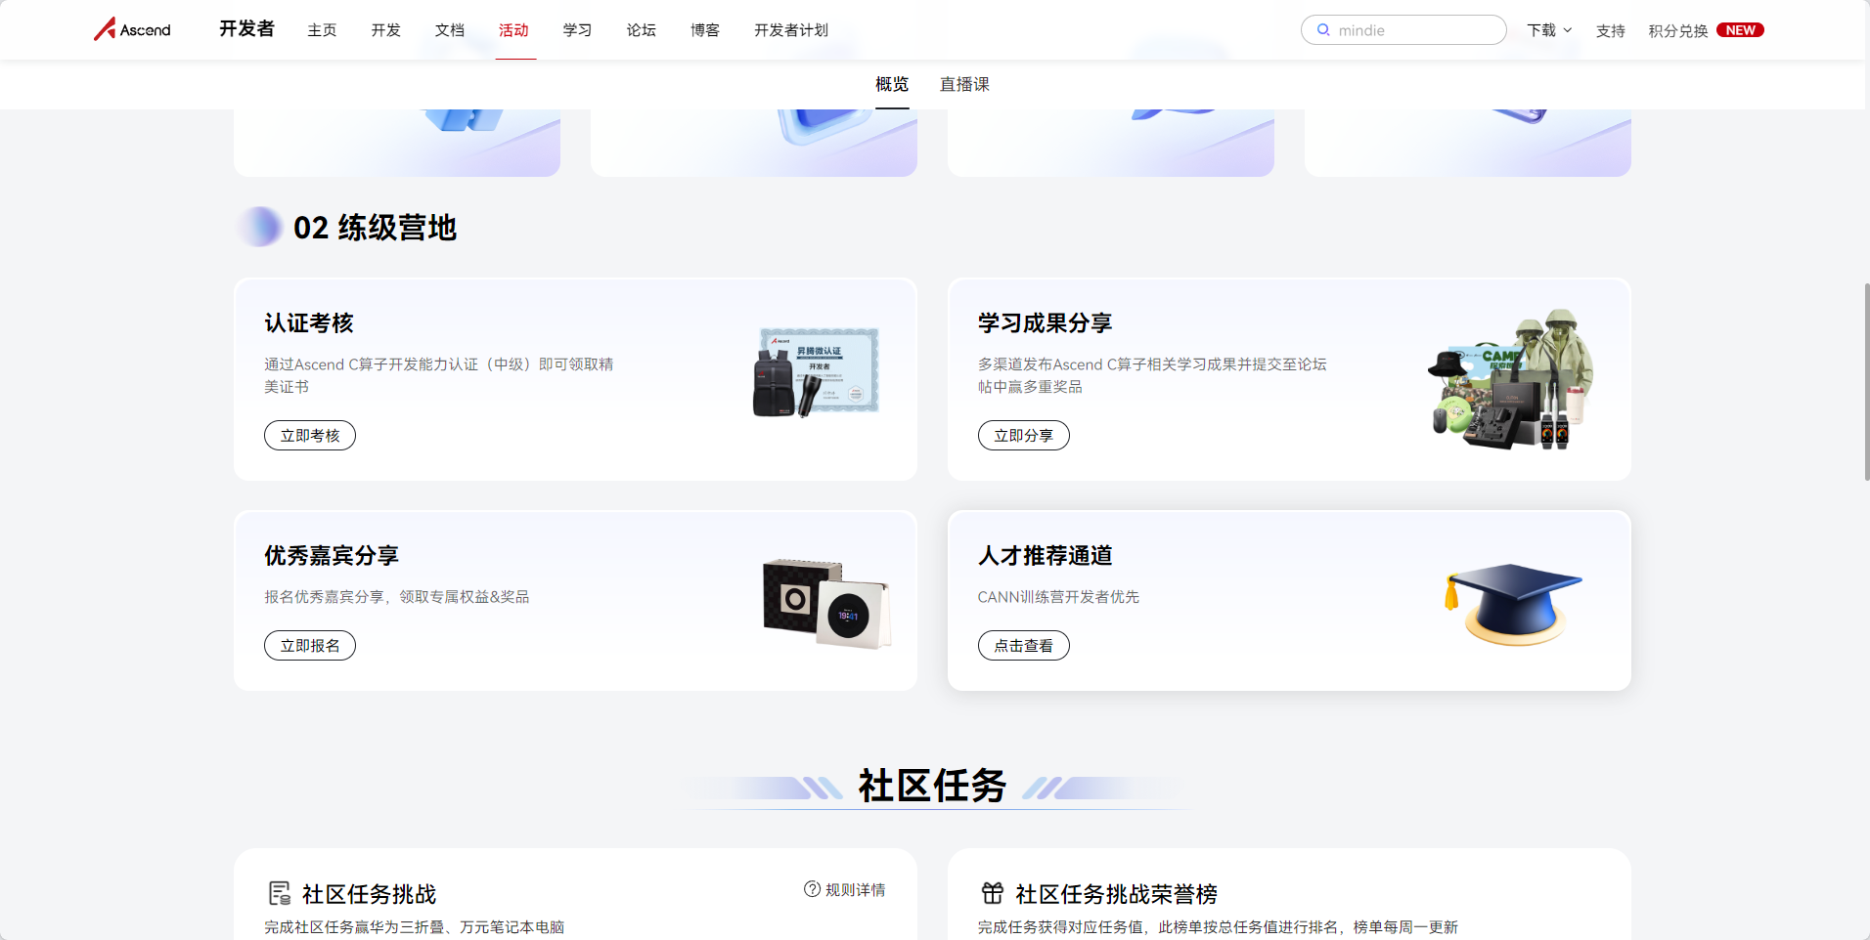Click the NEW badge beside 积分兑换
Image resolution: width=1870 pixels, height=940 pixels.
(x=1740, y=29)
